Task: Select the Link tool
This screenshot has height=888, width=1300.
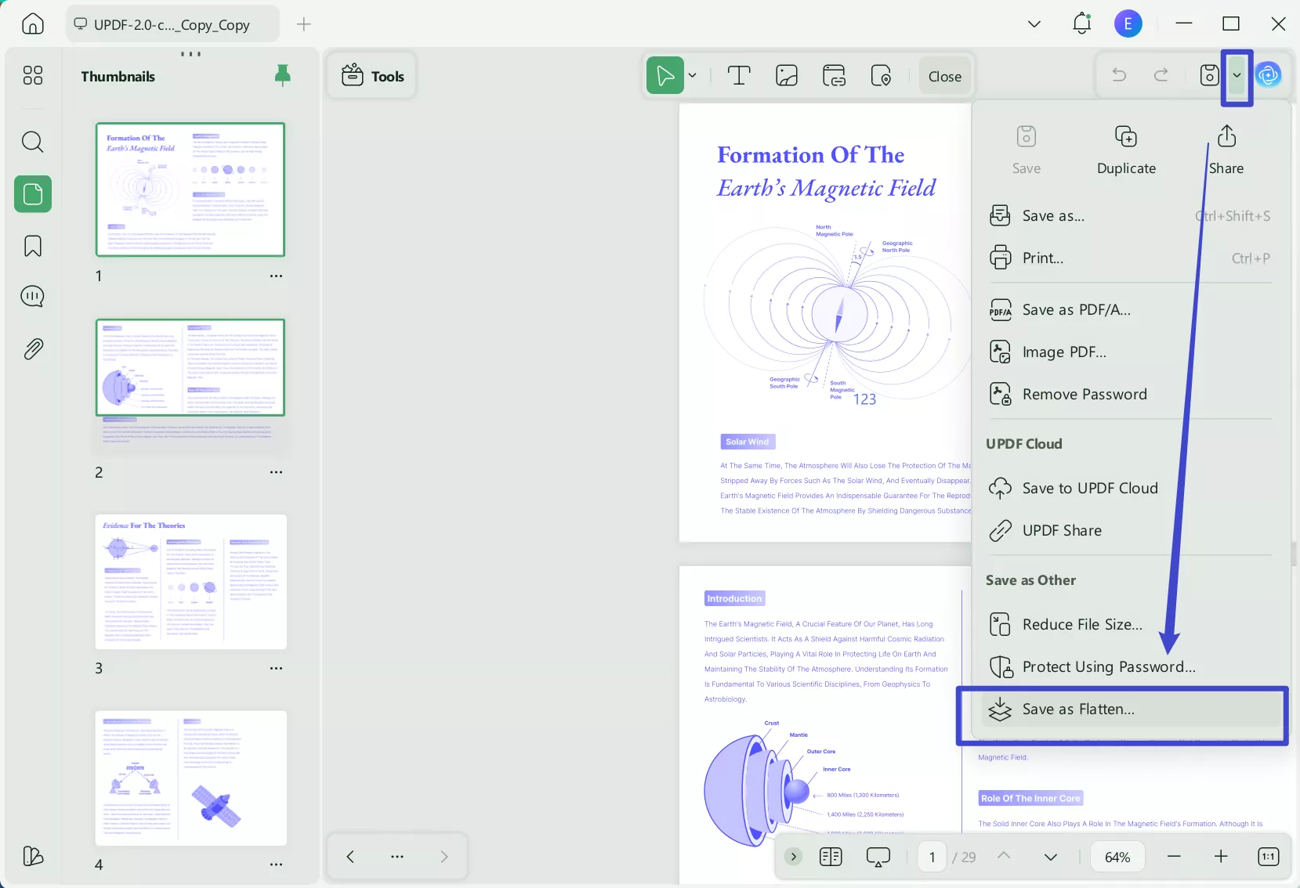Action: coord(833,75)
